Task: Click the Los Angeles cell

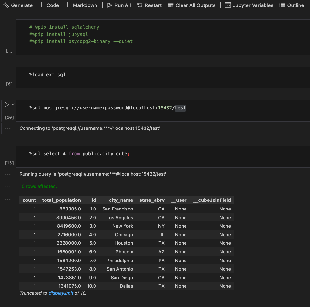Action: 120,218
